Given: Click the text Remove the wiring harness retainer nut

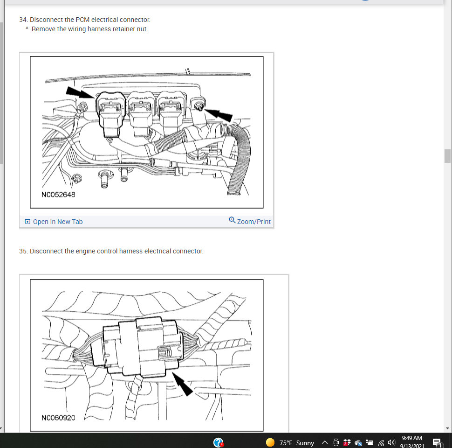Looking at the screenshot, I should (89, 29).
